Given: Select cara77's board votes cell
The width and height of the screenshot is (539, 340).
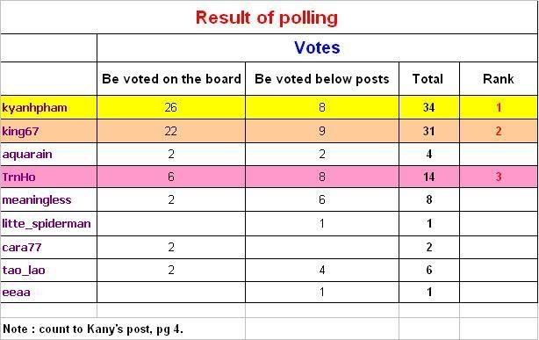Looking at the screenshot, I should [171, 247].
